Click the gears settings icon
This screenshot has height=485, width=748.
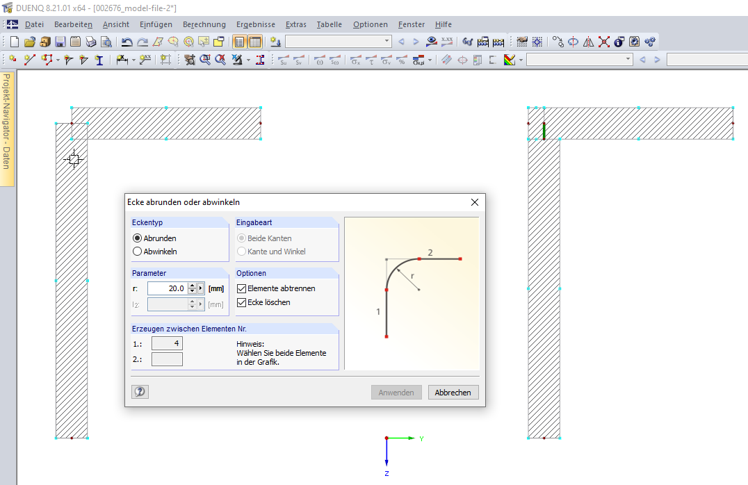pos(650,42)
